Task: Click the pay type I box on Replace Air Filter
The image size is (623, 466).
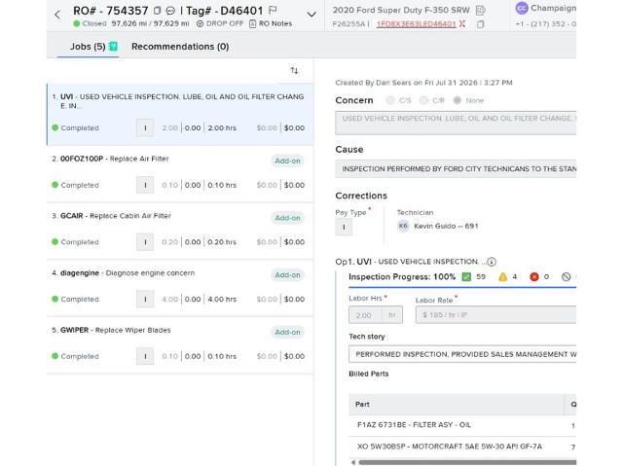Action: tap(145, 185)
